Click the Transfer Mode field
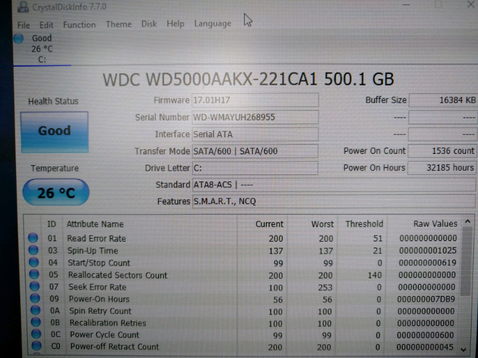This screenshot has width=478, height=358. (255, 151)
